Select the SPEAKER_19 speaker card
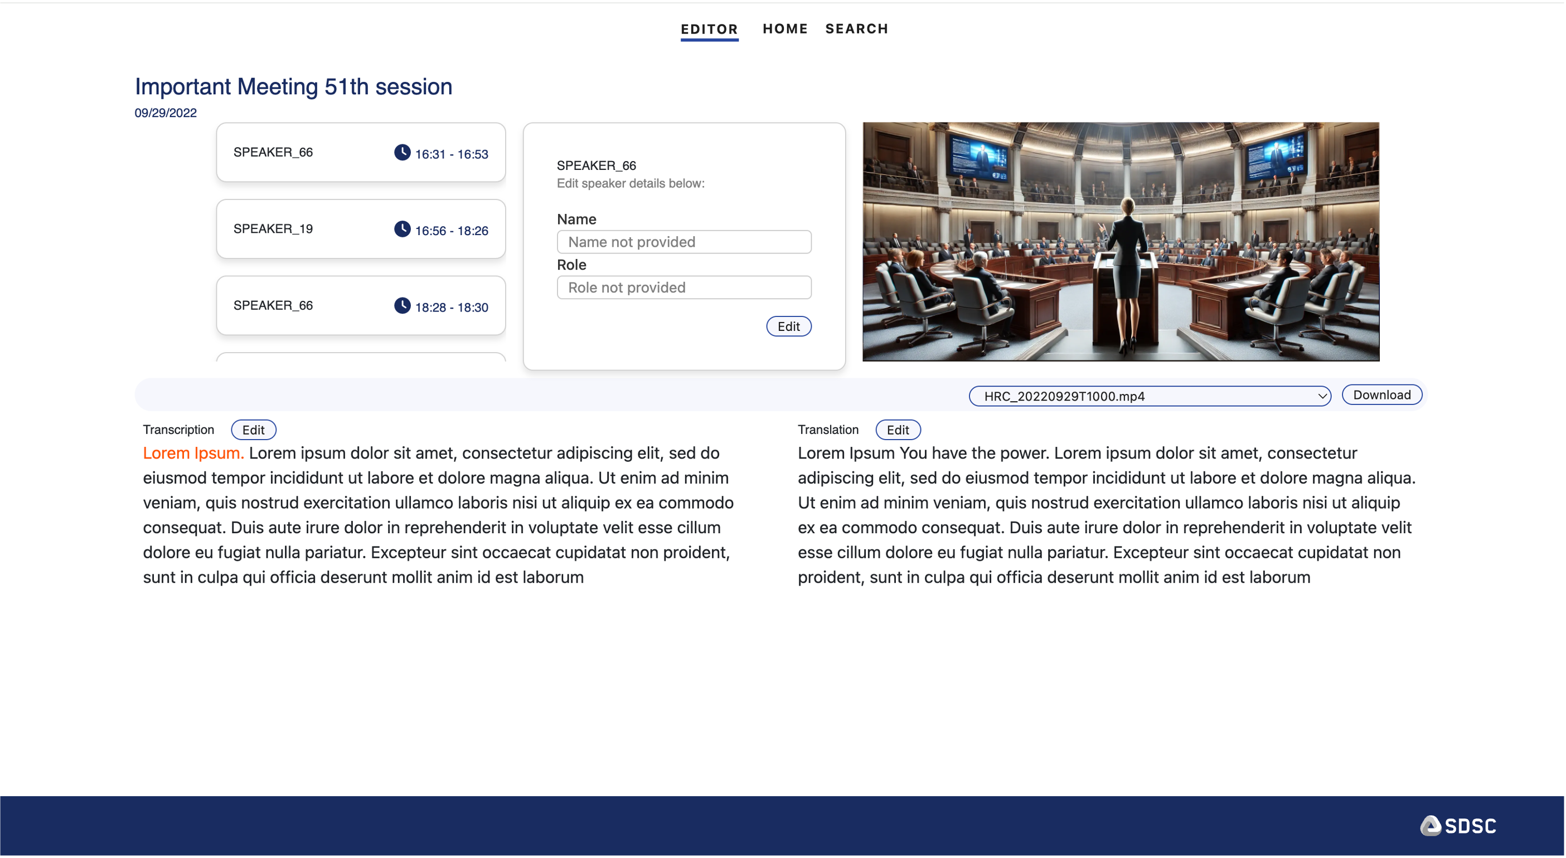 [304, 229]
